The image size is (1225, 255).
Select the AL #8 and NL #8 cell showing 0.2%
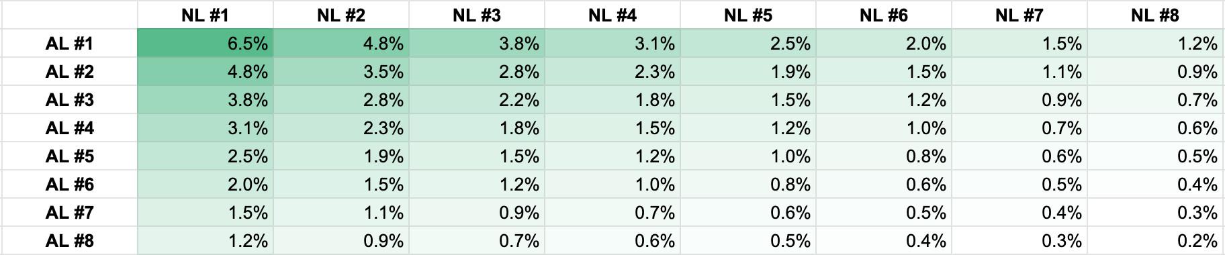click(1156, 240)
